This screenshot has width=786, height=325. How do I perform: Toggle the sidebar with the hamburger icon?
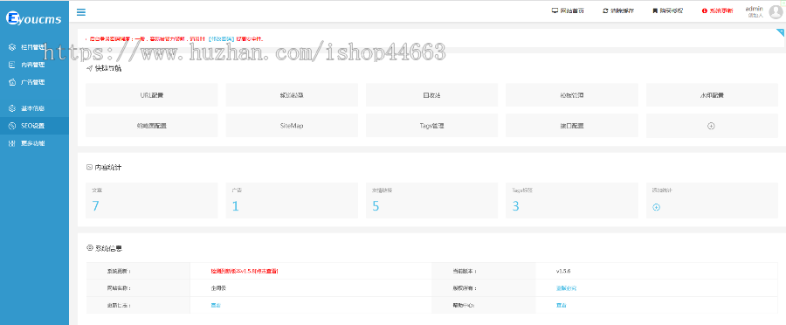click(x=80, y=12)
